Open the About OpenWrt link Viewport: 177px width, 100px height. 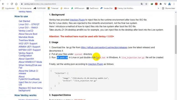point(26,59)
